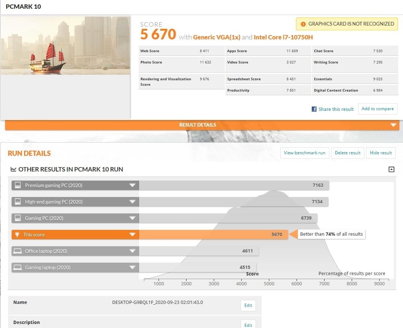The height and width of the screenshot is (328, 403).
Task: Click the junk boat benchmark thumbnail
Action: tap(65, 46)
